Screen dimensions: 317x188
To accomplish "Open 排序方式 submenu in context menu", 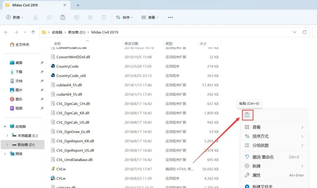I will tap(274, 136).
